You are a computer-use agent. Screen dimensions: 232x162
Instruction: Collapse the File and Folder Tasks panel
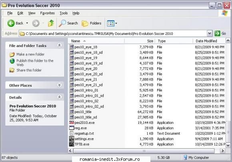coord(59,45)
